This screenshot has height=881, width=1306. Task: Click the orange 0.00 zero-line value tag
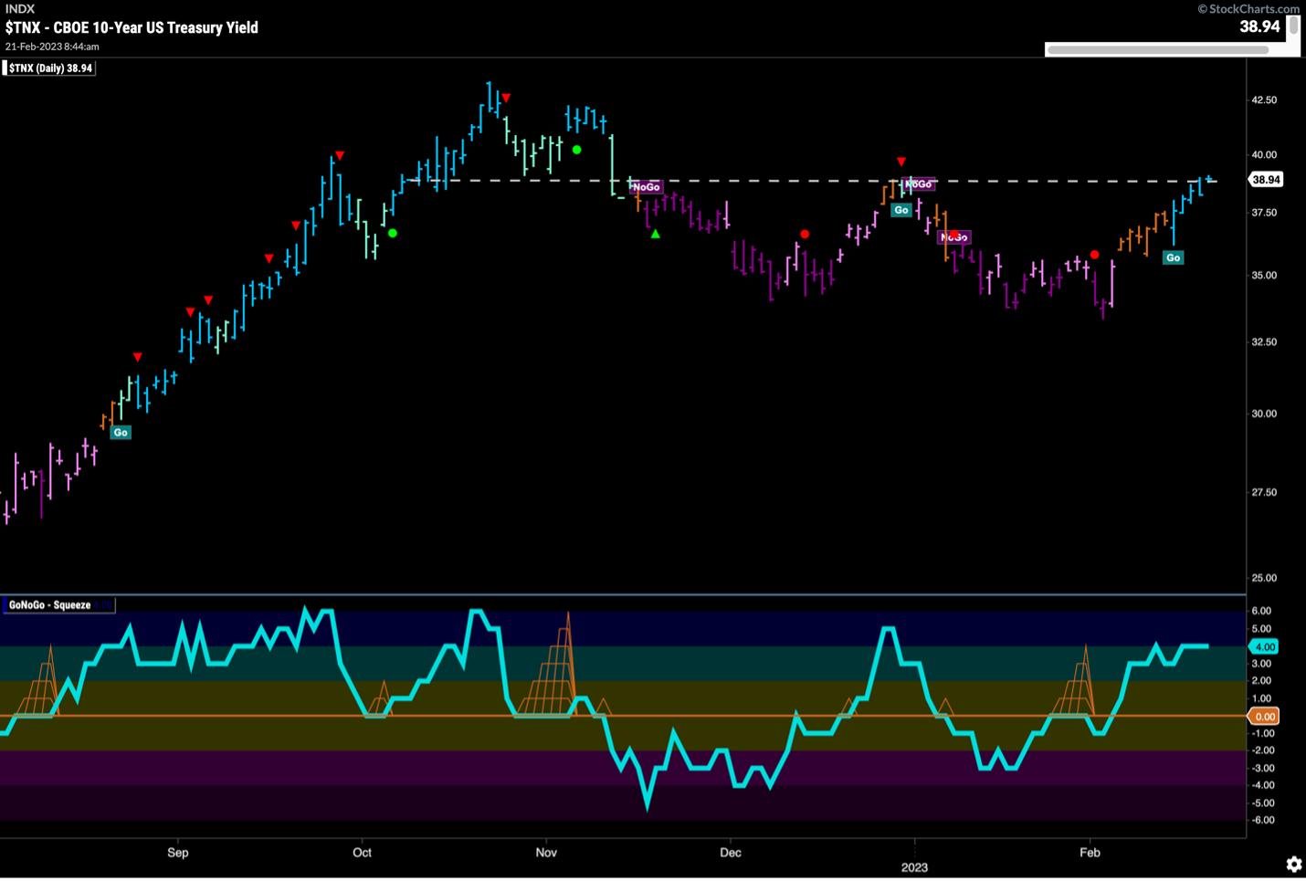[1264, 717]
